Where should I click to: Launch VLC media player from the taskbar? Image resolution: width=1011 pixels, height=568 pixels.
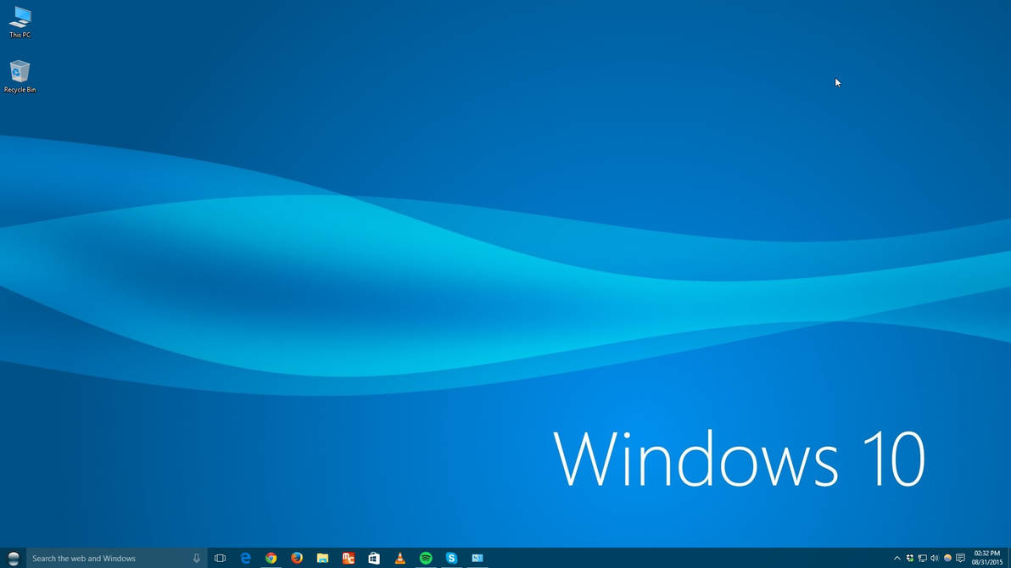[x=399, y=559]
